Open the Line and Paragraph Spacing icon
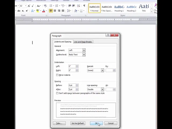This screenshot has width=172, height=129. click(69, 11)
